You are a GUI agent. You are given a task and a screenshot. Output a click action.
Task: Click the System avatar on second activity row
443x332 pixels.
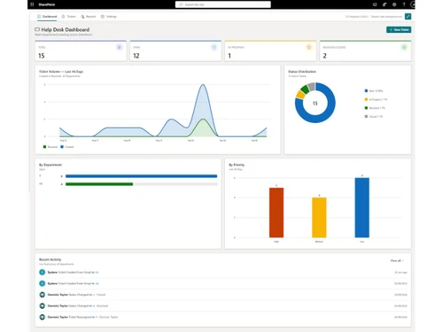(x=43, y=283)
